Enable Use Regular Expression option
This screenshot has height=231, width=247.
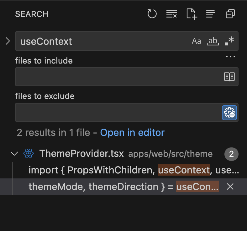(229, 41)
